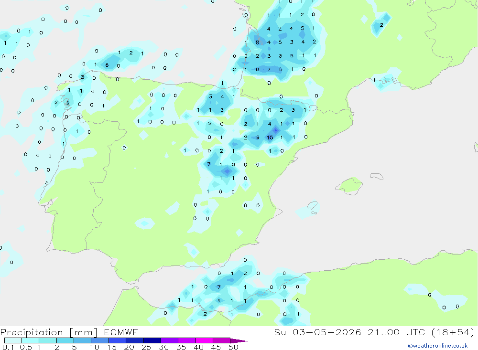Click the 5–10 mm legend color swatch

pyautogui.click(x=83, y=340)
